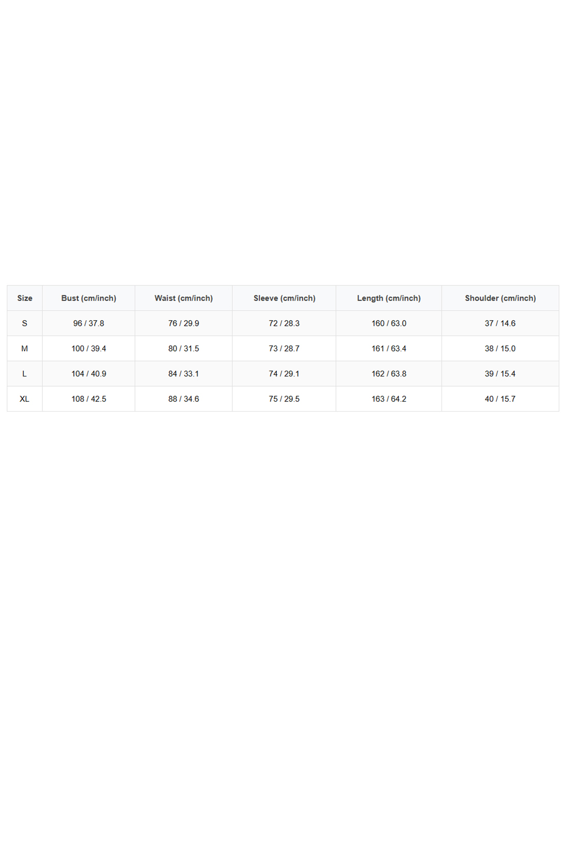The image size is (563, 844).
Task: Select the L size row label
Action: click(x=24, y=373)
